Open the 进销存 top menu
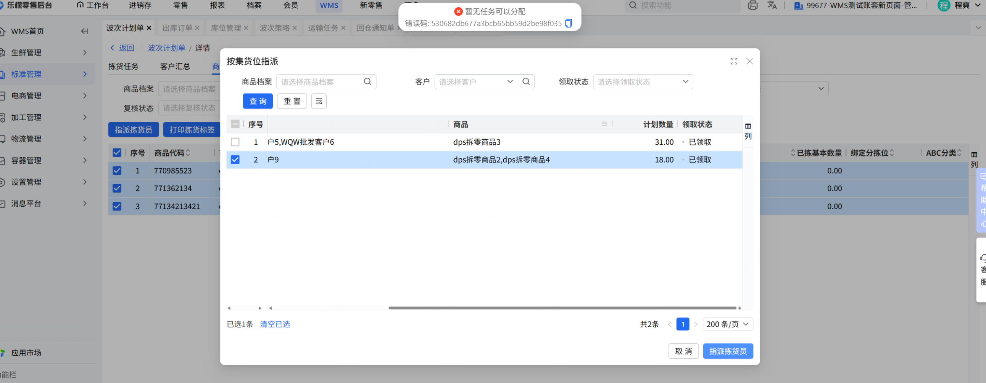986x383 pixels. [140, 5]
